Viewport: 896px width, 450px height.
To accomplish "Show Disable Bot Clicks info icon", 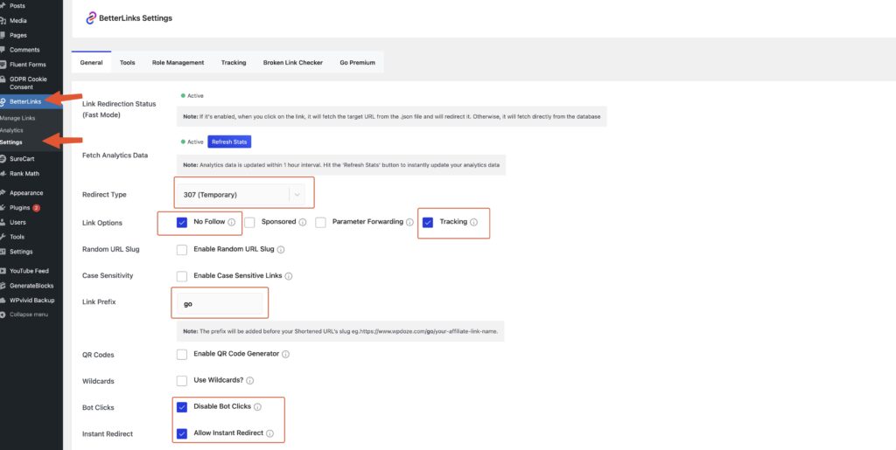I will pos(258,407).
